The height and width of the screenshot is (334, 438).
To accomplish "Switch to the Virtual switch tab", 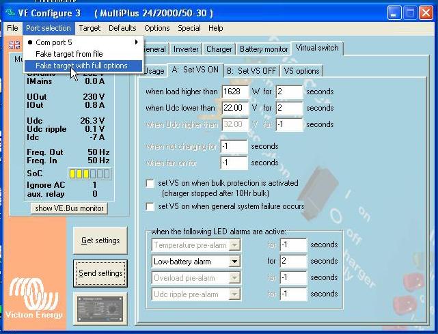I will [x=317, y=48].
